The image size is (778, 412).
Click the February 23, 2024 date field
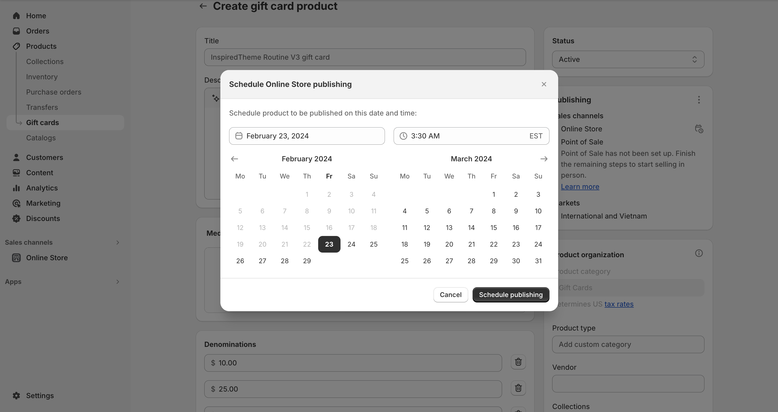click(306, 136)
